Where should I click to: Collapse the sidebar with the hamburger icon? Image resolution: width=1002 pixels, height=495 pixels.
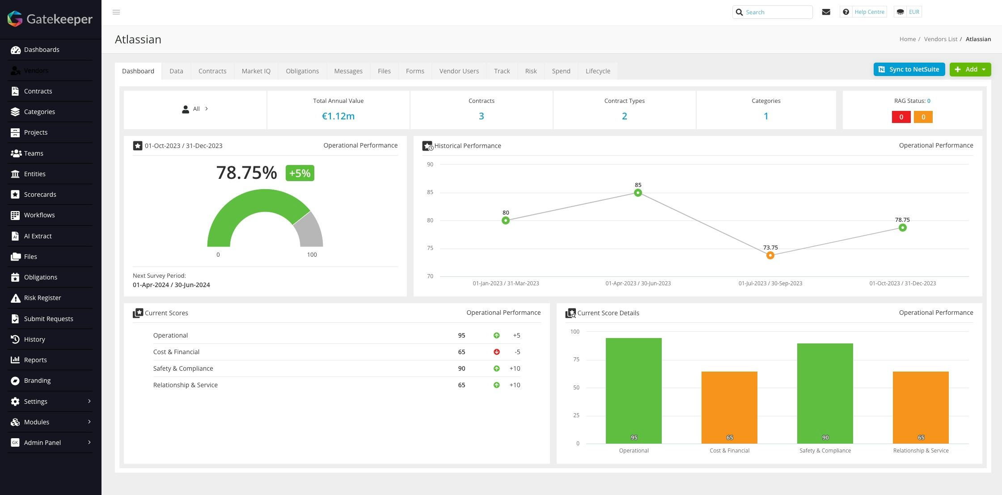pos(116,12)
